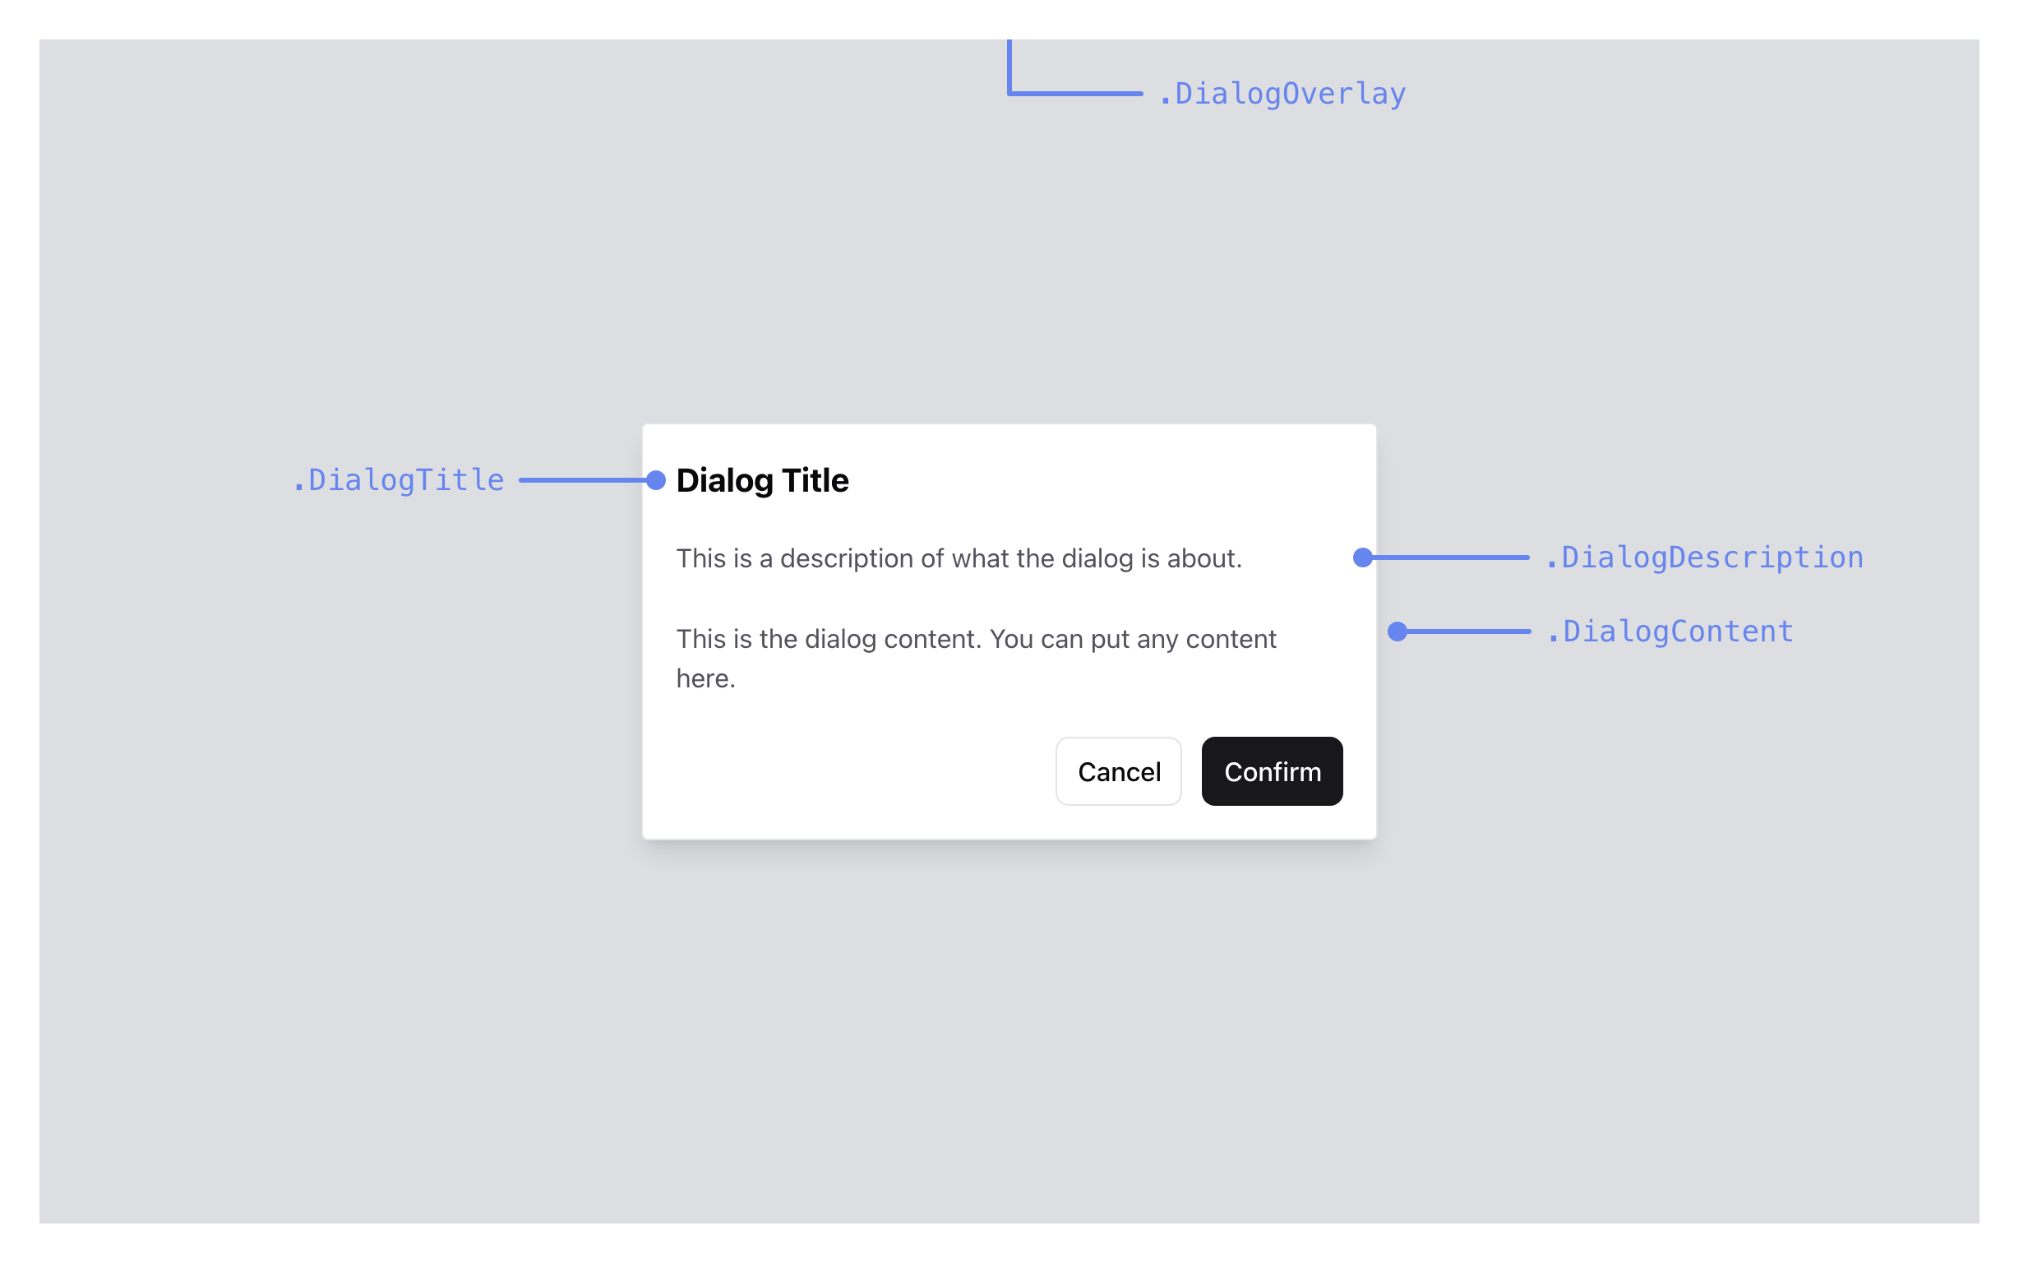
Task: Select the .DialogTitle annotation label
Action: pos(398,480)
